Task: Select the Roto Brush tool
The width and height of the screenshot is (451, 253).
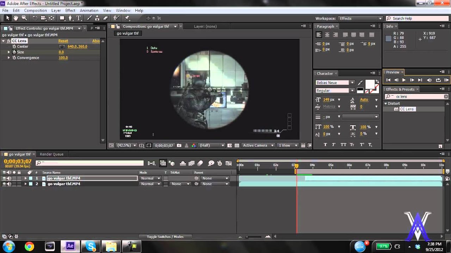Action: click(116, 18)
